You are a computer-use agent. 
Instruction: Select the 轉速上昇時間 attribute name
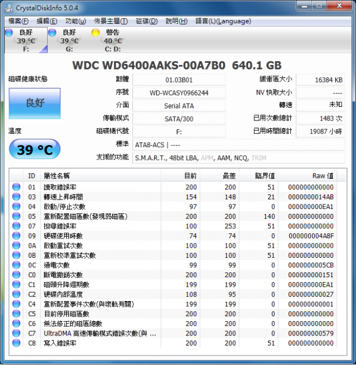[x=63, y=197]
